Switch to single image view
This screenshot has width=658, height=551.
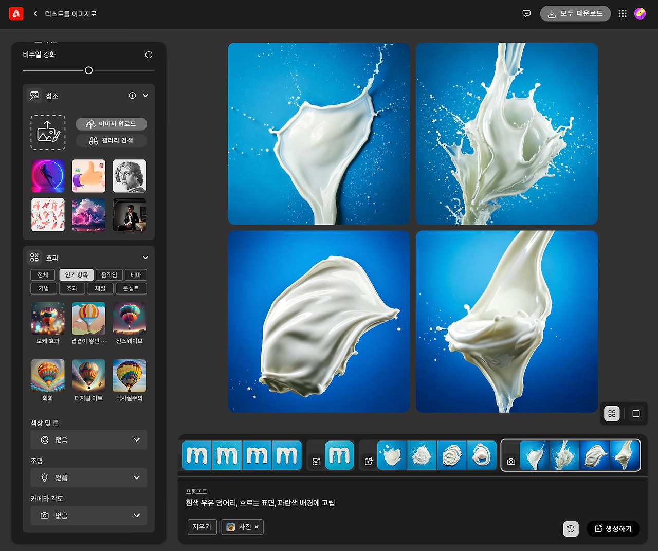point(636,413)
